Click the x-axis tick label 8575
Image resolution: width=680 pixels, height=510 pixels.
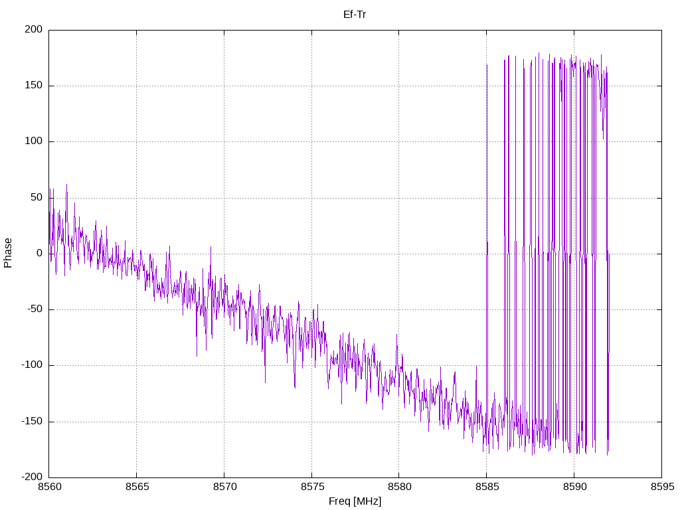[x=312, y=487]
